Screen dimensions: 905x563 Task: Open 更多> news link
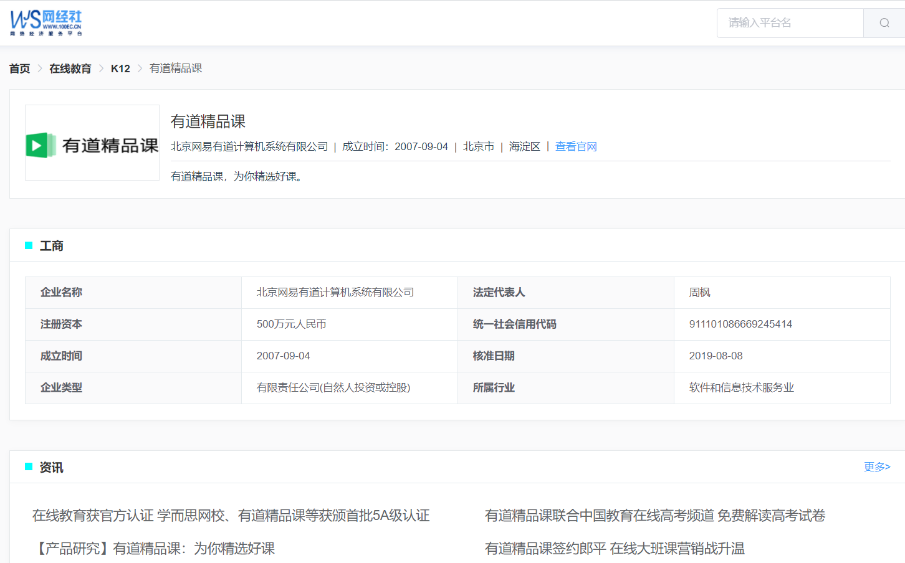877,467
